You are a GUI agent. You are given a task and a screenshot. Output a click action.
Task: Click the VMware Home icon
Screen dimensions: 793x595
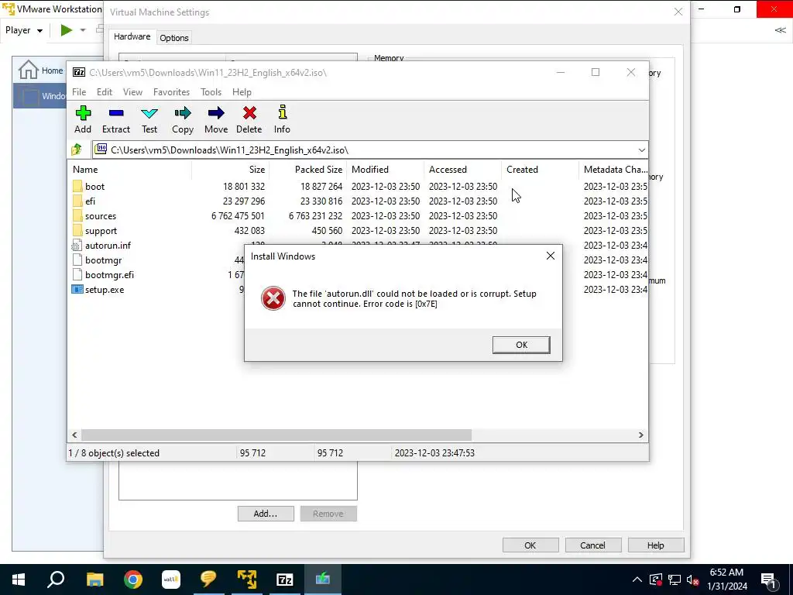pos(29,70)
